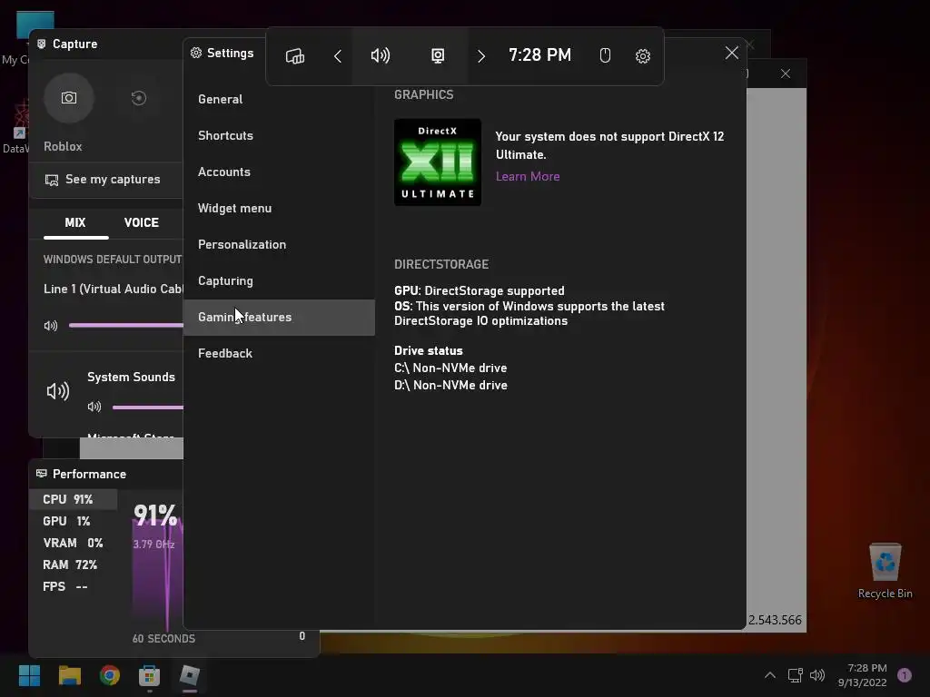Open Microsoft Store from the taskbar
The image size is (930, 697).
point(150,675)
